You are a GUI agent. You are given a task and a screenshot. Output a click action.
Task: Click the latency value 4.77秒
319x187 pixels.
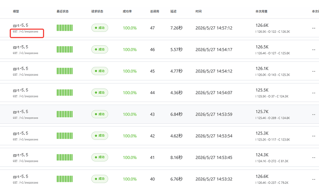click(x=177, y=71)
